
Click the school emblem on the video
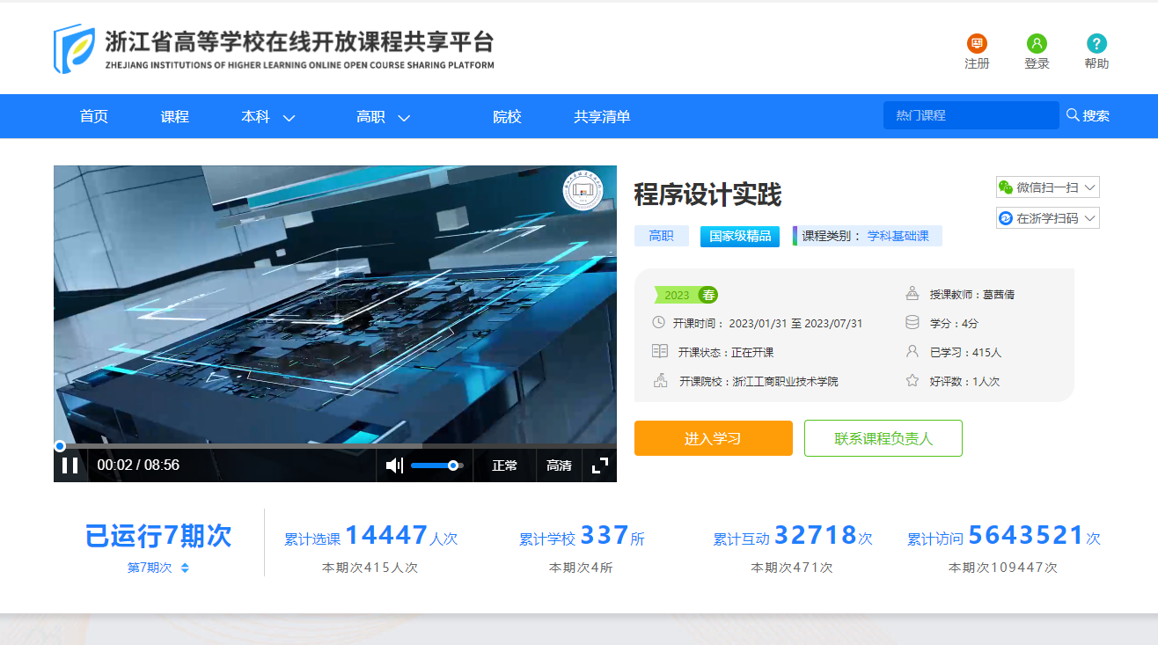pos(583,191)
